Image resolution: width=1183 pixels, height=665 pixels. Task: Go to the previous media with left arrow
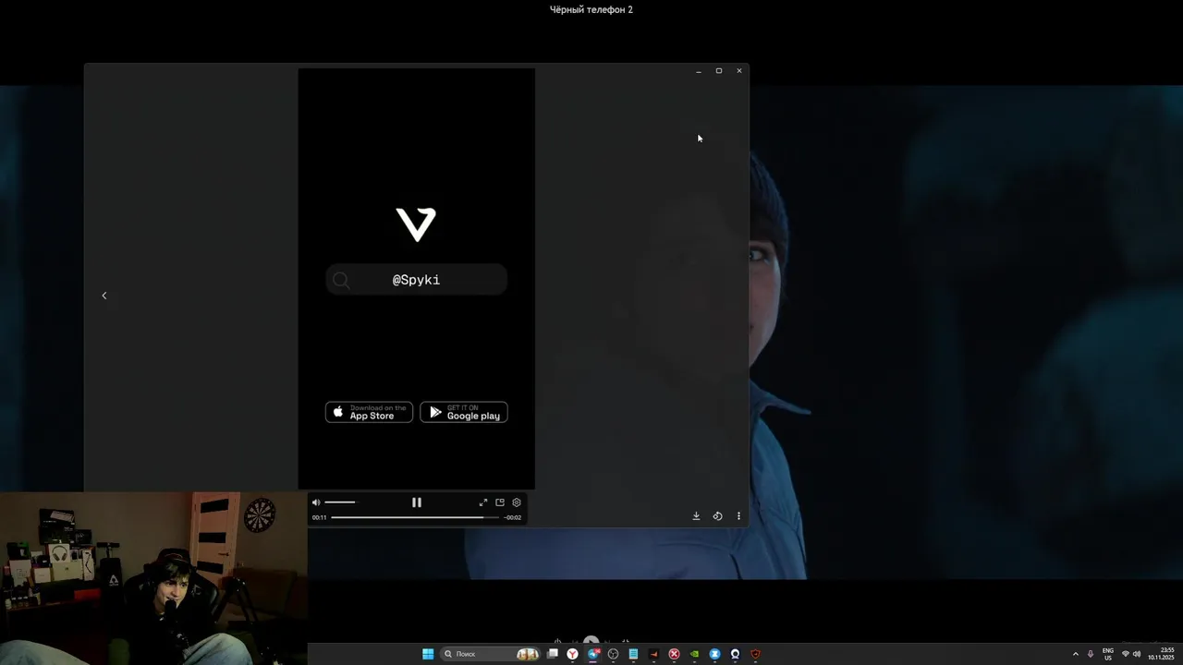click(x=104, y=296)
